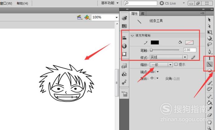Open the CS Live dropdown arrow
This screenshot has height=130, width=215.
pos(184,3)
